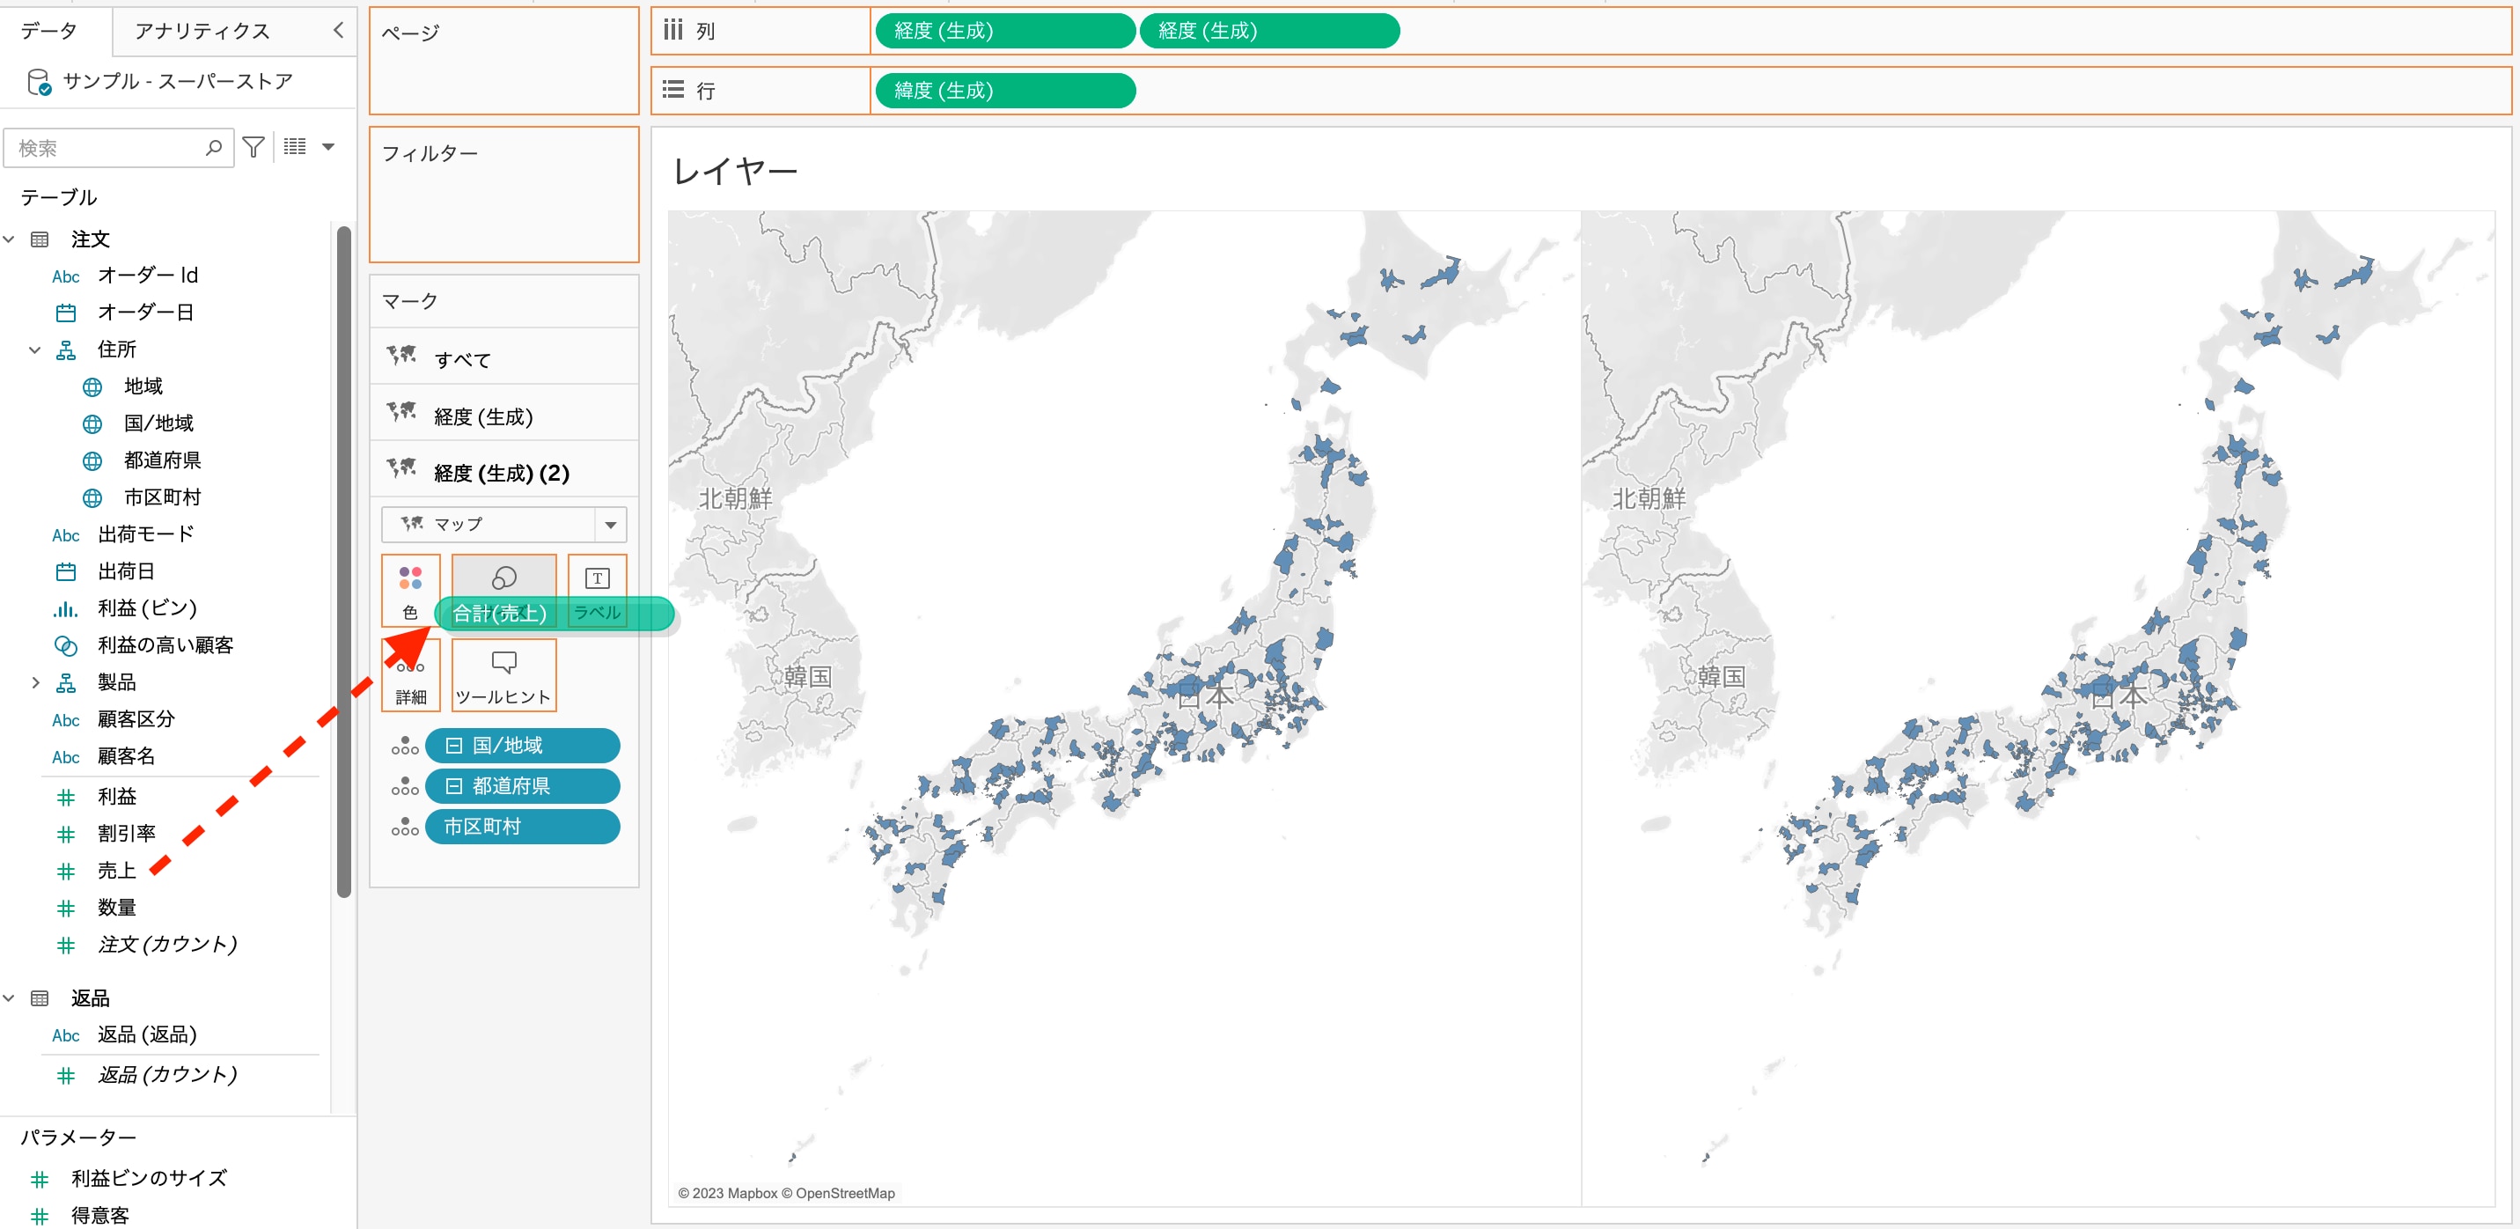2520x1229 pixels.
Task: Collapse the 都道府県 pill on Marks
Action: point(454,786)
